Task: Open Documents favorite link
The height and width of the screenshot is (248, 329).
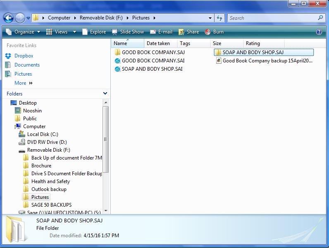Action: point(27,65)
